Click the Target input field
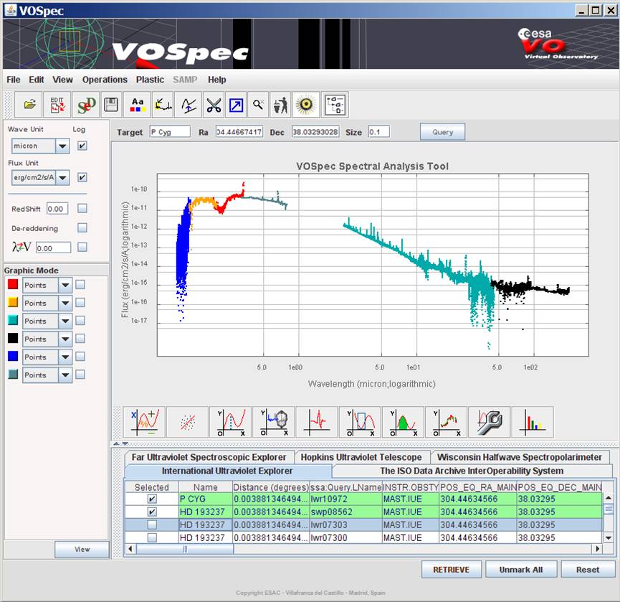The width and height of the screenshot is (620, 602). [x=170, y=132]
